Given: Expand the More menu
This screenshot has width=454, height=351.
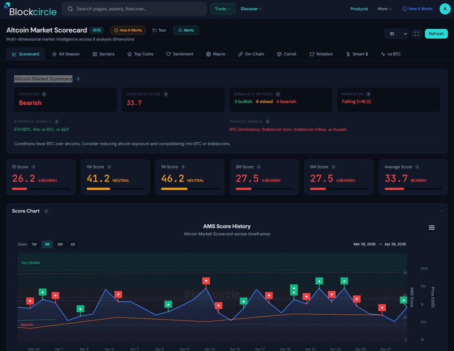Looking at the screenshot, I should point(385,9).
